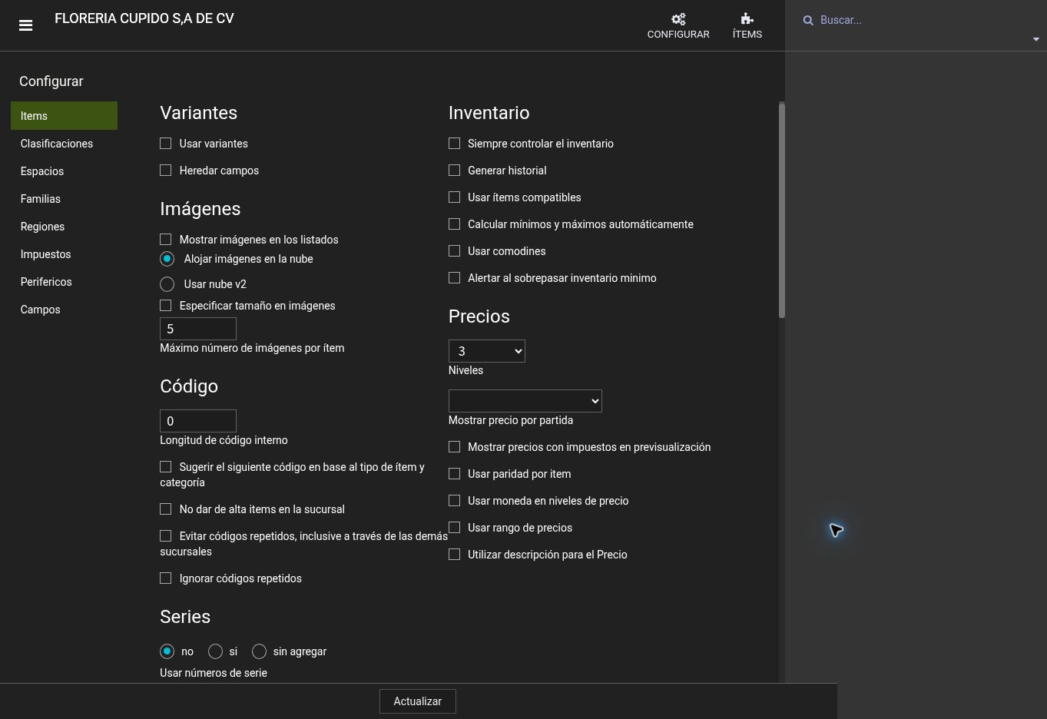
Task: Check Ignorar códigos repetidos
Action: pyautogui.click(x=166, y=578)
